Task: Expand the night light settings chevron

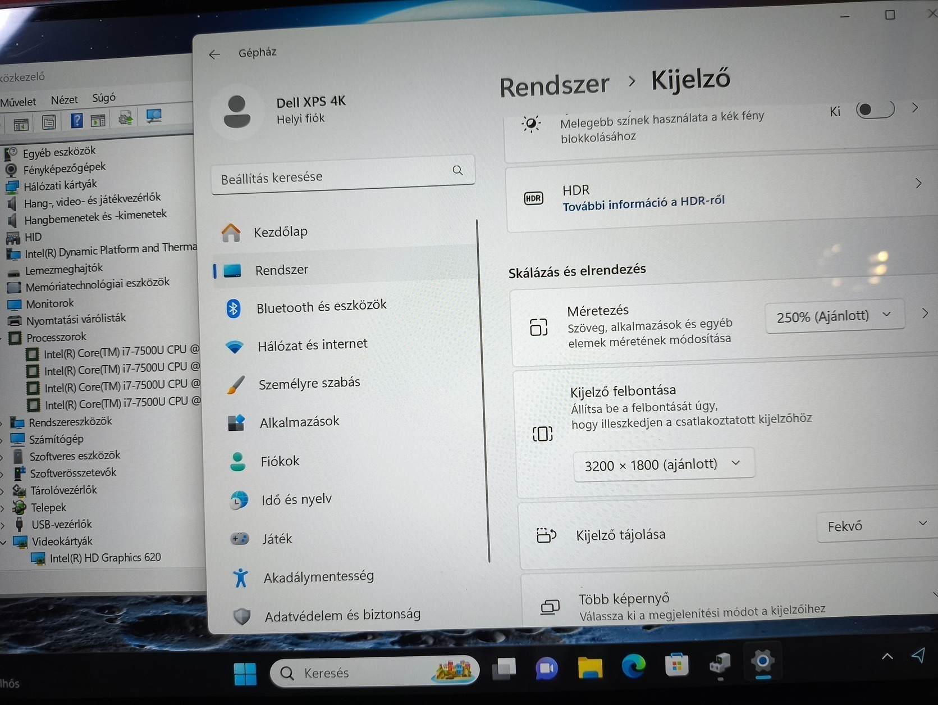Action: click(915, 107)
